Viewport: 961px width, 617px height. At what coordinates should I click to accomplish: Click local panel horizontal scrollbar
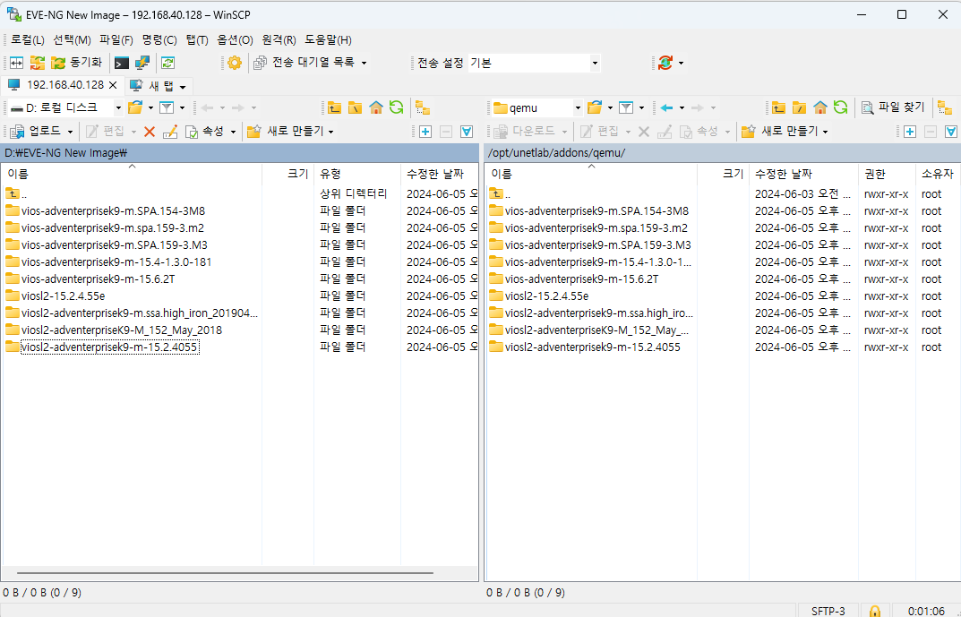[225, 573]
